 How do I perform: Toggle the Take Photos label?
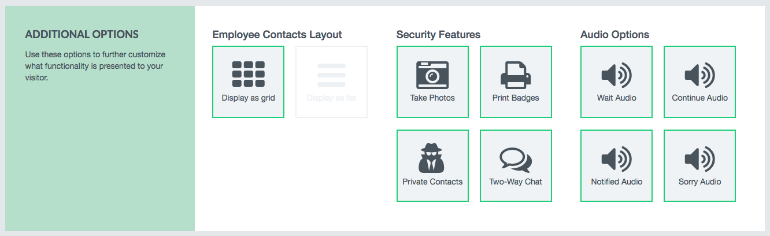coord(432,98)
